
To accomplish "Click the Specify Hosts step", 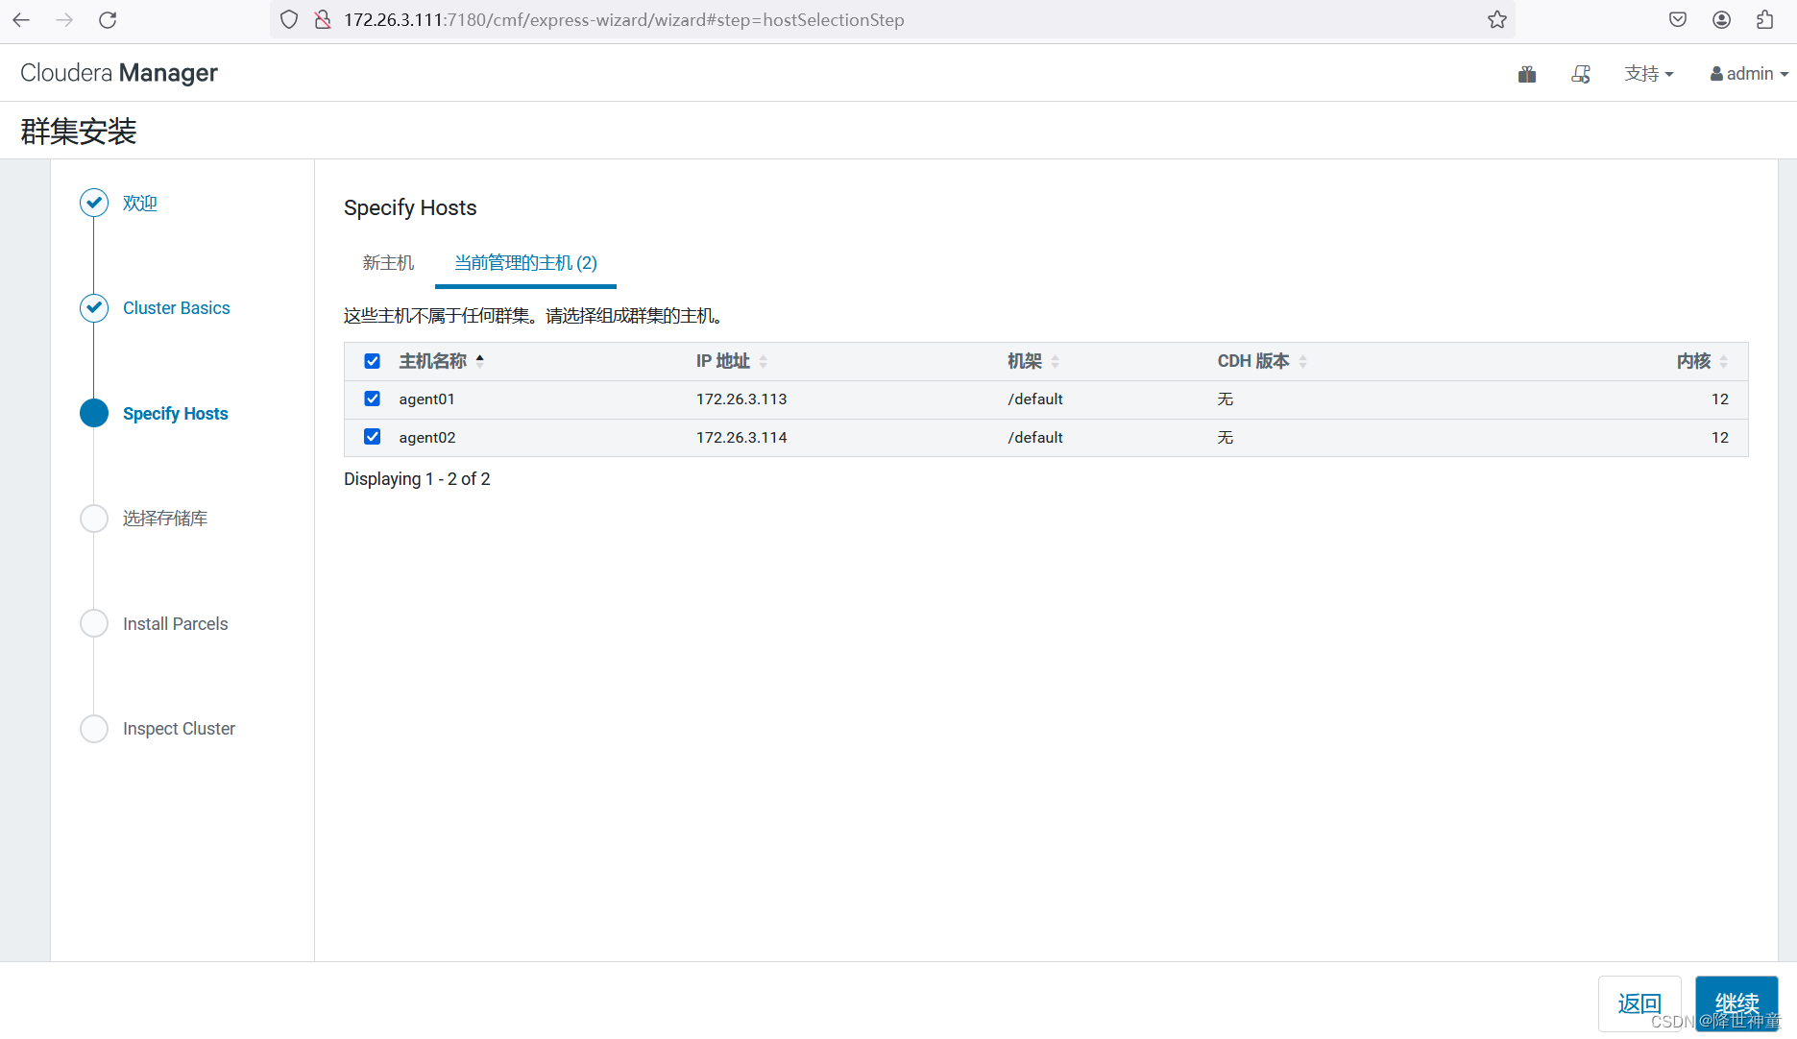I will [x=176, y=414].
